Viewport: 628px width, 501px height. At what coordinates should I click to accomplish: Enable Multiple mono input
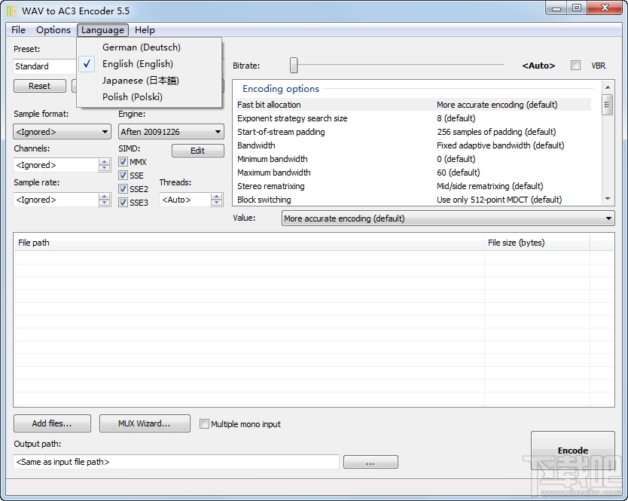204,424
